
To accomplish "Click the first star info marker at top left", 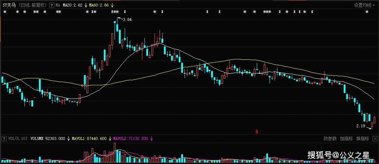I will (5, 12).
